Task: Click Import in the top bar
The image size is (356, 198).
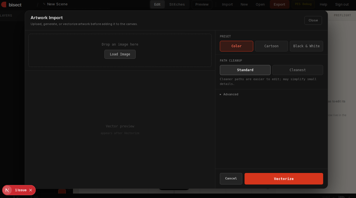Action: point(227,4)
